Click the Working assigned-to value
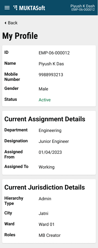The height and width of the screenshot is (248, 98). [47, 167]
